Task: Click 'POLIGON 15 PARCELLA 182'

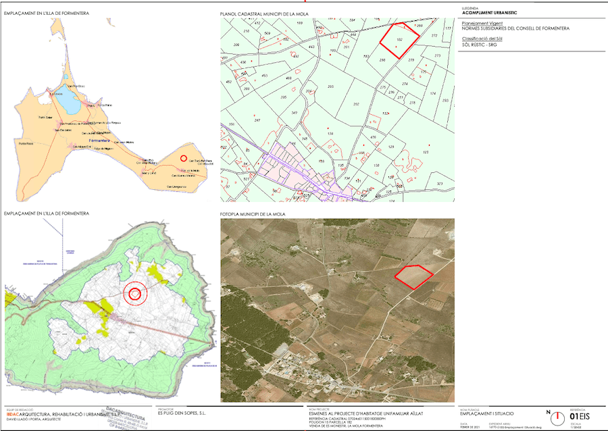Action: 330,422
